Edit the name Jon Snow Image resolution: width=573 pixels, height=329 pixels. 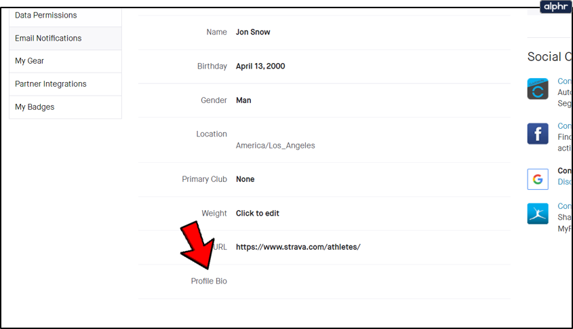tap(253, 32)
